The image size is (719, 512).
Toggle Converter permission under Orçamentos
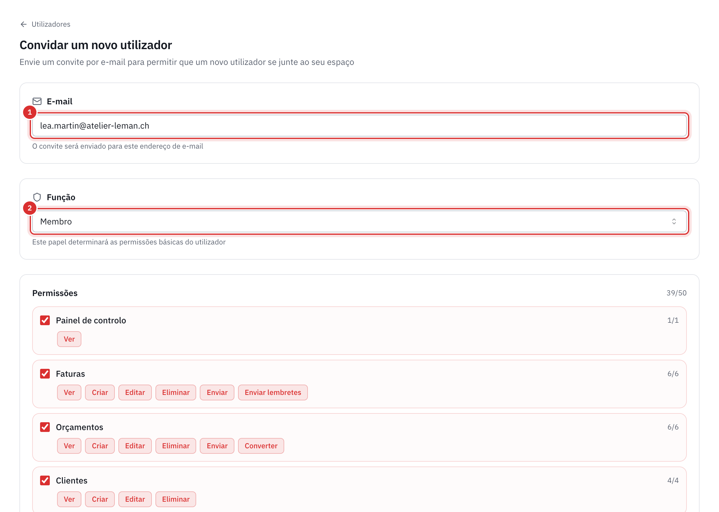click(x=261, y=446)
